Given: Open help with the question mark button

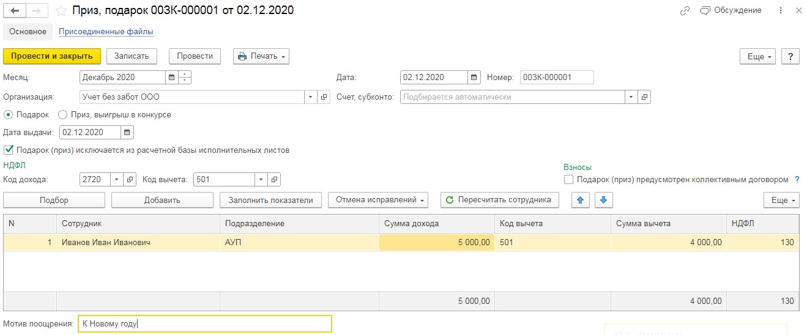Looking at the screenshot, I should point(790,56).
